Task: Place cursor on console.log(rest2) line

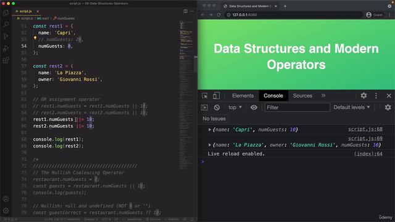Action: (58, 146)
